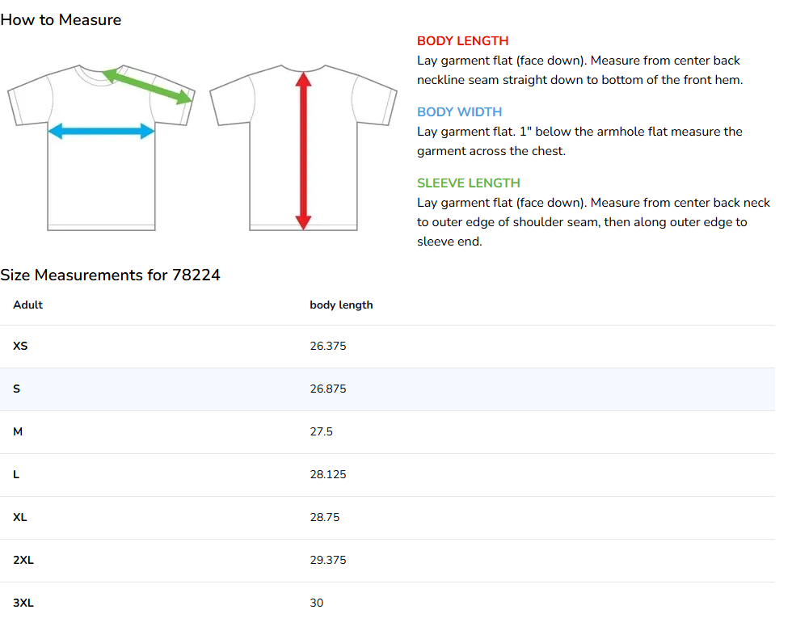The width and height of the screenshot is (792, 639).
Task: Click the body length column header
Action: click(341, 305)
